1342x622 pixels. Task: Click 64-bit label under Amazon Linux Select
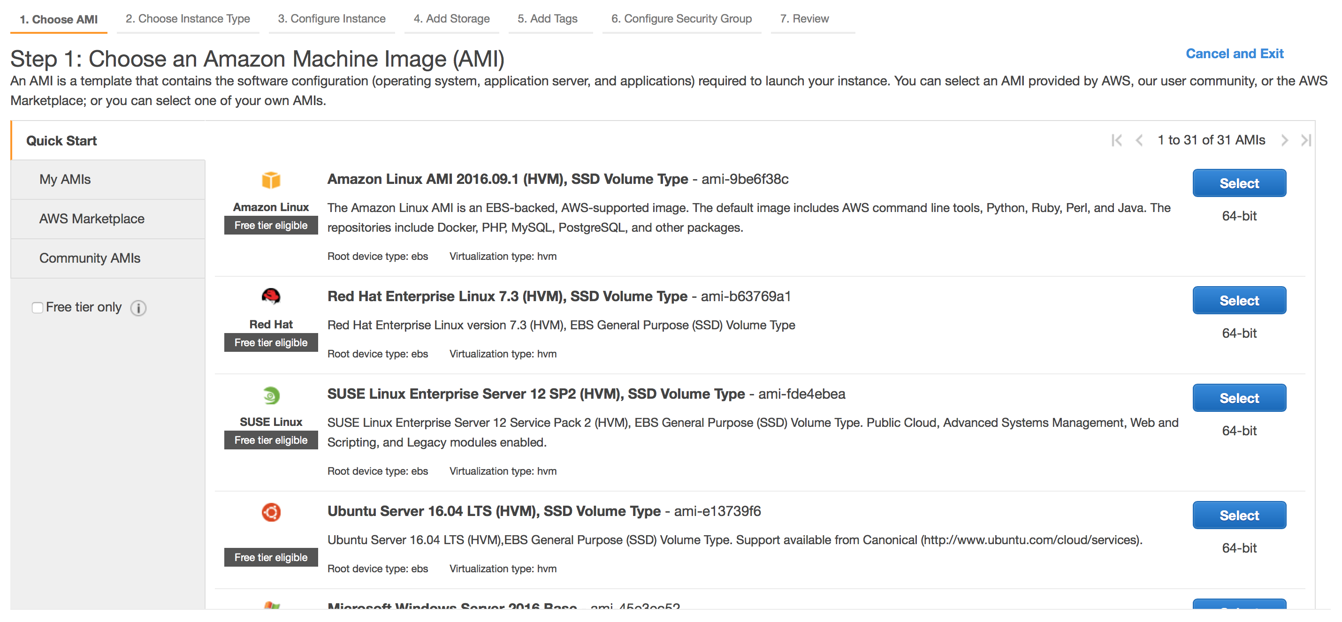(1239, 216)
